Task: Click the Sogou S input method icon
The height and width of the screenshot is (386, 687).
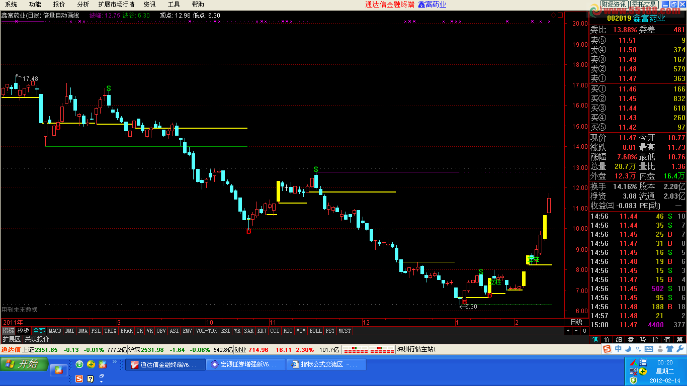Action: click(608, 349)
